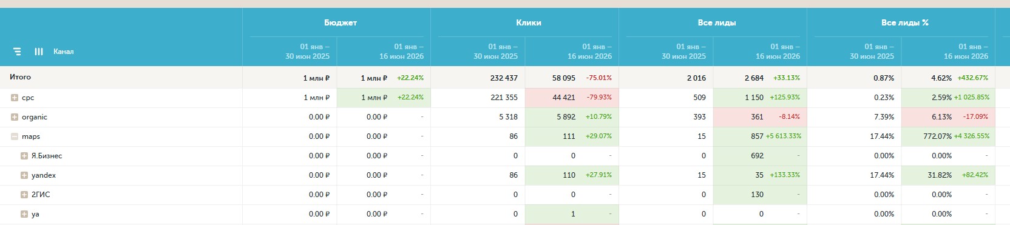1010x225 pixels.
Task: Click 2ГИС leads value 130
Action: 757,195
